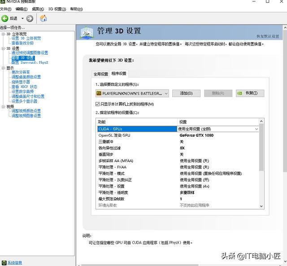Switch to the 程序设置 tab
The width and height of the screenshot is (287, 266).
point(119,73)
